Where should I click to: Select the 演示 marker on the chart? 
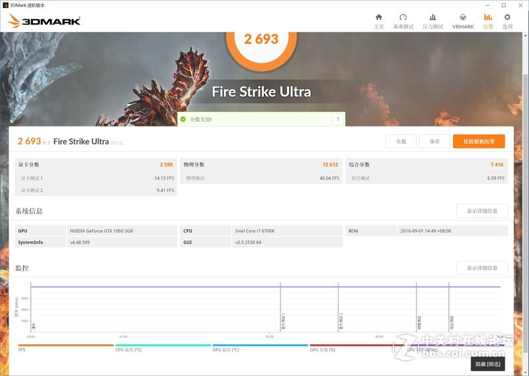tap(34, 326)
